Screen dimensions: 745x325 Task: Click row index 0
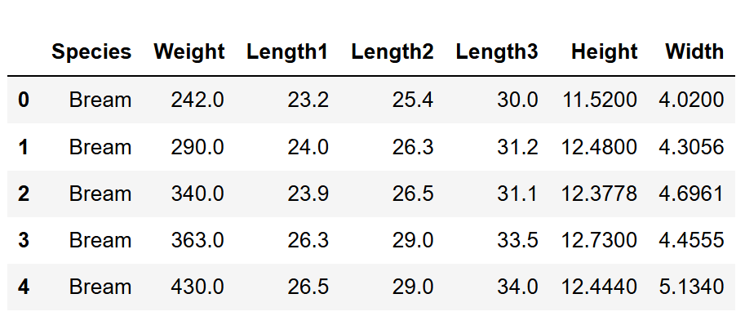click(24, 100)
